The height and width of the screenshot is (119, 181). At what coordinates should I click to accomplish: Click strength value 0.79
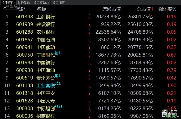pyautogui.click(x=172, y=70)
